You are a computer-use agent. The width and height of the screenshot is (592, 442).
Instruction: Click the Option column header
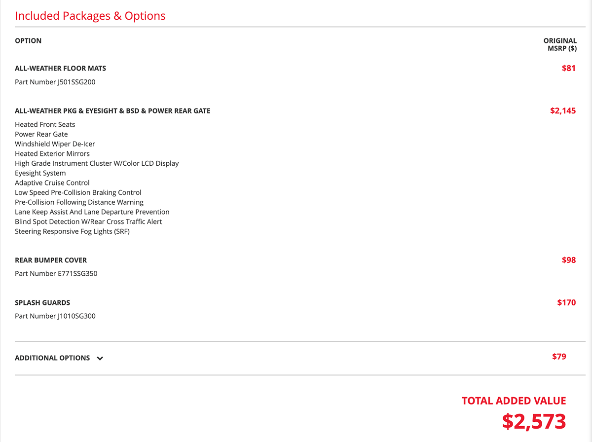point(28,41)
